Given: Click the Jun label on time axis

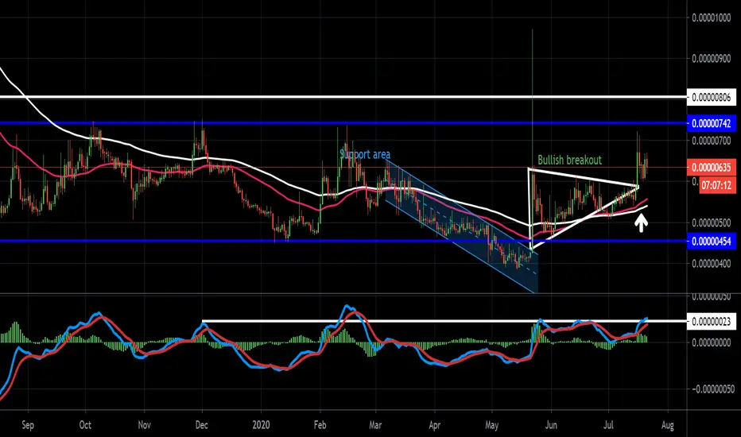Looking at the screenshot, I should (x=550, y=425).
